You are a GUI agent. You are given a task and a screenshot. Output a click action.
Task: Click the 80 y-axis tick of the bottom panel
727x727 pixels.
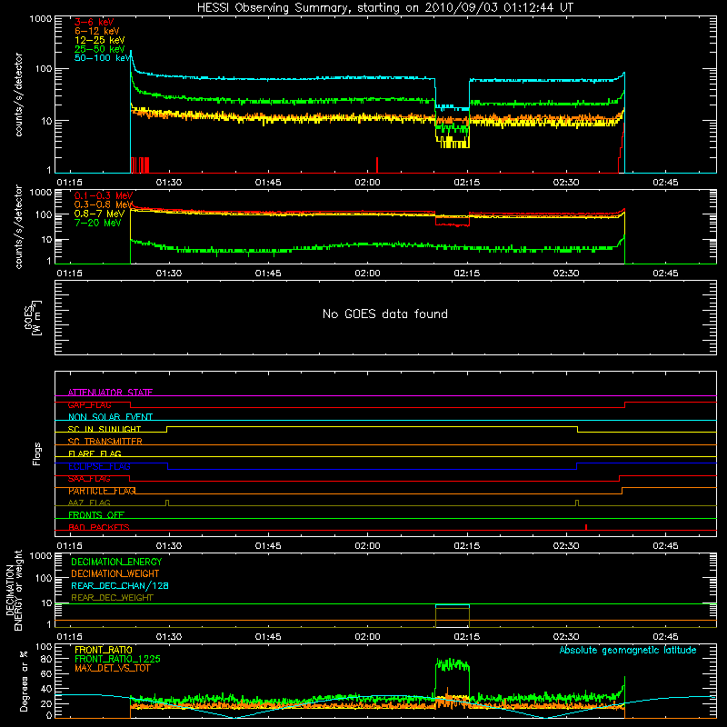coord(46,659)
